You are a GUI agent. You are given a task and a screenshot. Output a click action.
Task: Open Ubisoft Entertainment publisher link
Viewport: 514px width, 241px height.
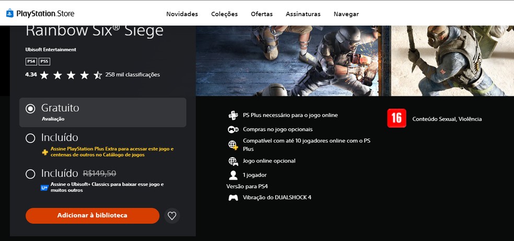pyautogui.click(x=51, y=49)
